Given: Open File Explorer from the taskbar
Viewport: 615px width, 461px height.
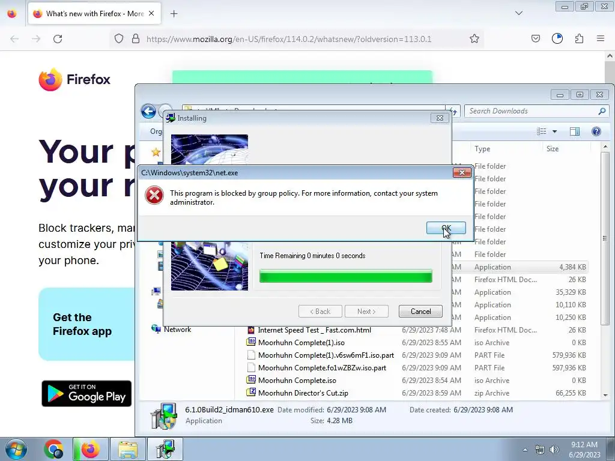Looking at the screenshot, I should pos(127,449).
